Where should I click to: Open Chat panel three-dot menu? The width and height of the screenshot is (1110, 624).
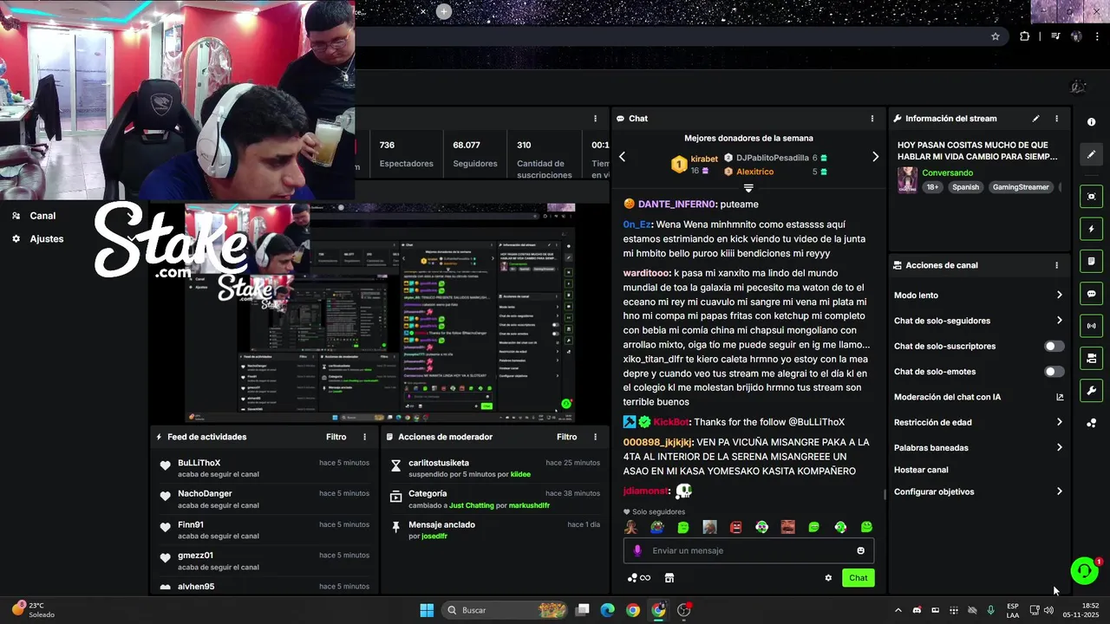(x=872, y=119)
